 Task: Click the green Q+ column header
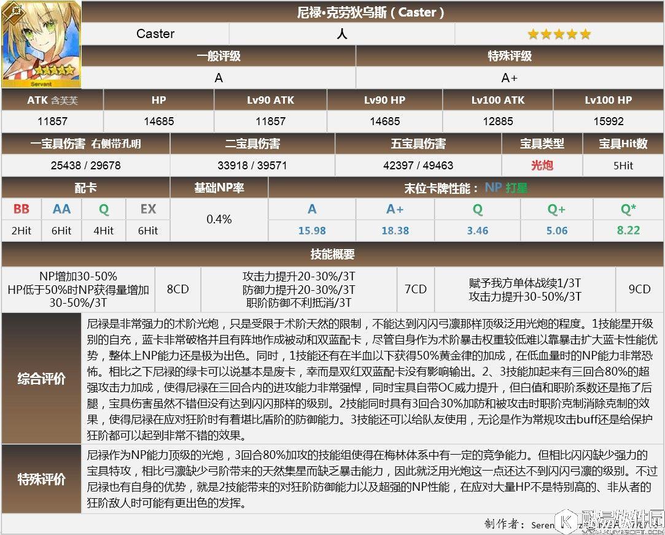[x=556, y=209]
